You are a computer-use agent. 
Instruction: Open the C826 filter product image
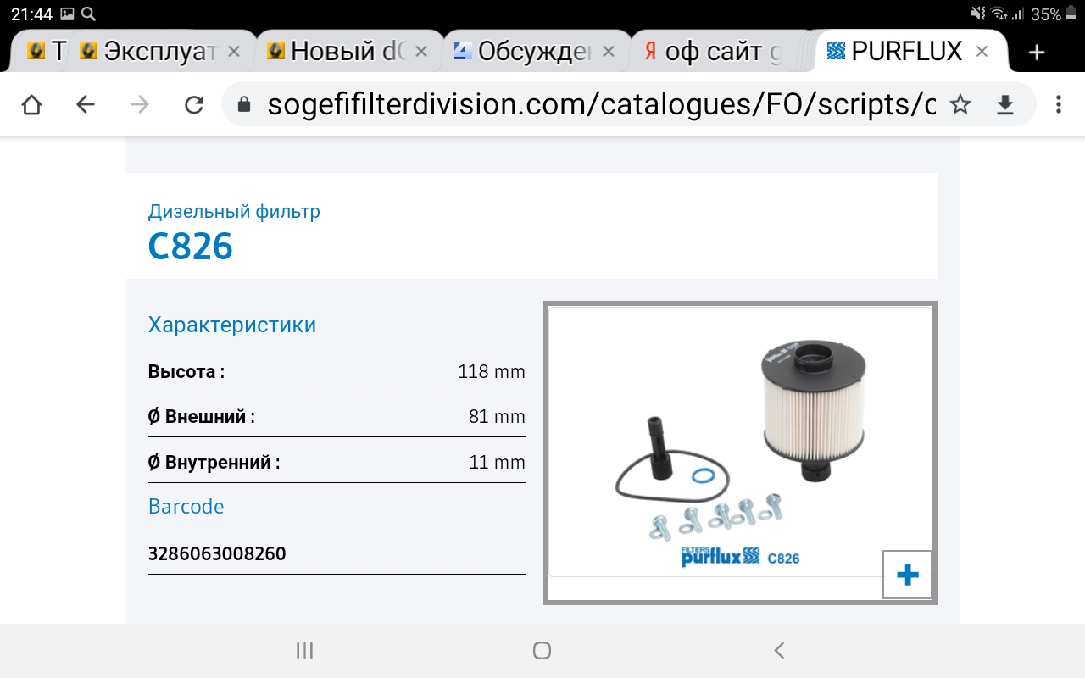pos(740,453)
